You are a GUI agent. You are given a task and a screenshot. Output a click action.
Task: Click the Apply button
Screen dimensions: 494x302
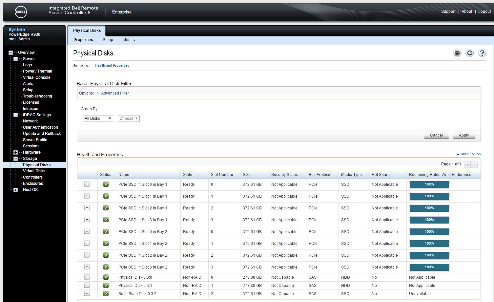[463, 135]
